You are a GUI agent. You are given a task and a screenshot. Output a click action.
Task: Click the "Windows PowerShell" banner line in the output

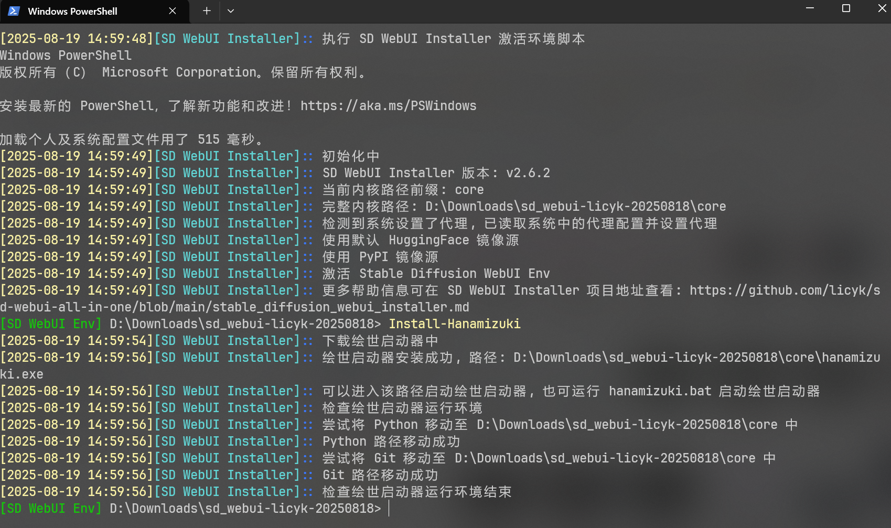click(66, 56)
